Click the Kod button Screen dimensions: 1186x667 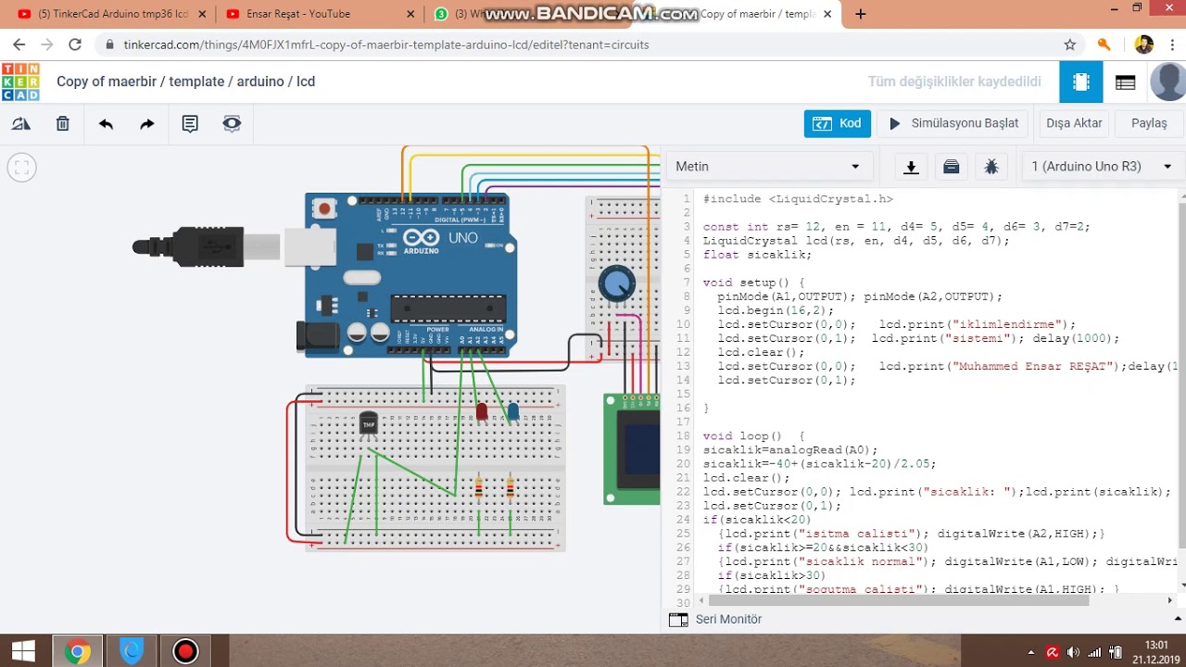pyautogui.click(x=838, y=123)
